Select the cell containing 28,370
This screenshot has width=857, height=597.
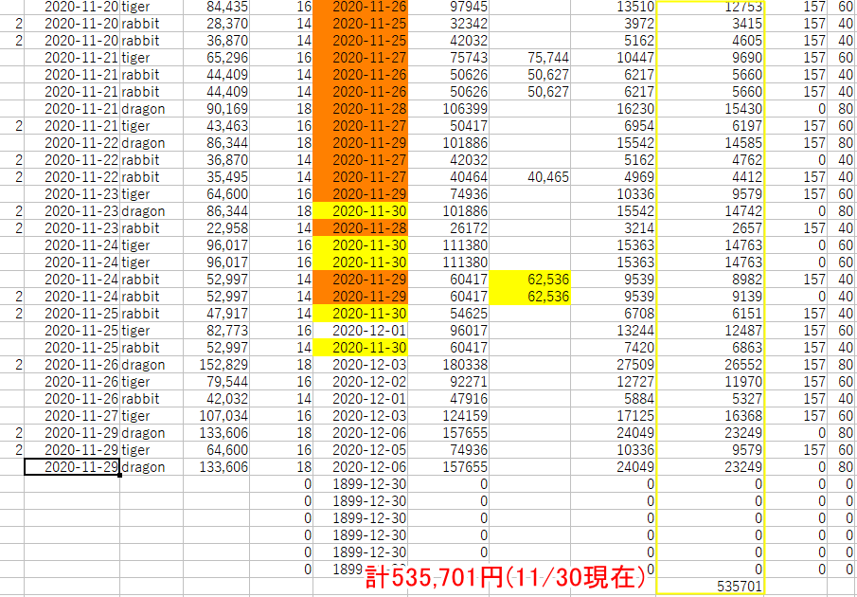coord(216,24)
